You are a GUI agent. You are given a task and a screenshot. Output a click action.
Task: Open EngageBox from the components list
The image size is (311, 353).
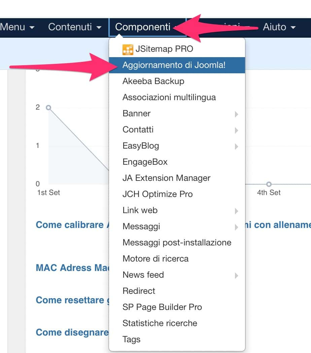pos(177,162)
